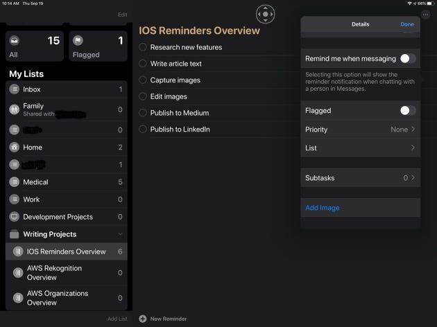The image size is (437, 327).
Task: Toggle the Flagged switch in Details
Action: click(408, 110)
